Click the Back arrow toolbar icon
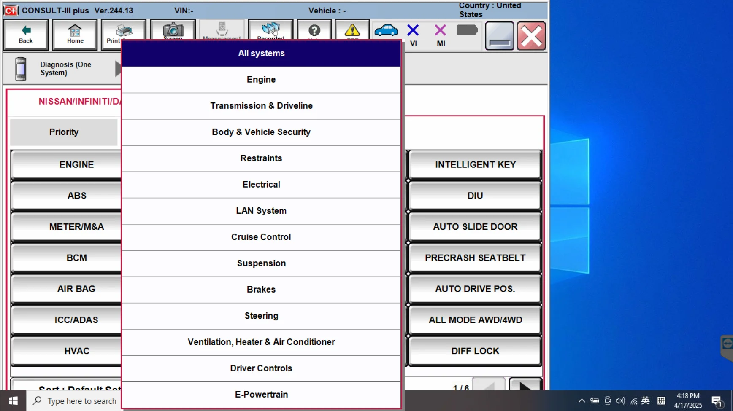The height and width of the screenshot is (411, 733). (26, 35)
